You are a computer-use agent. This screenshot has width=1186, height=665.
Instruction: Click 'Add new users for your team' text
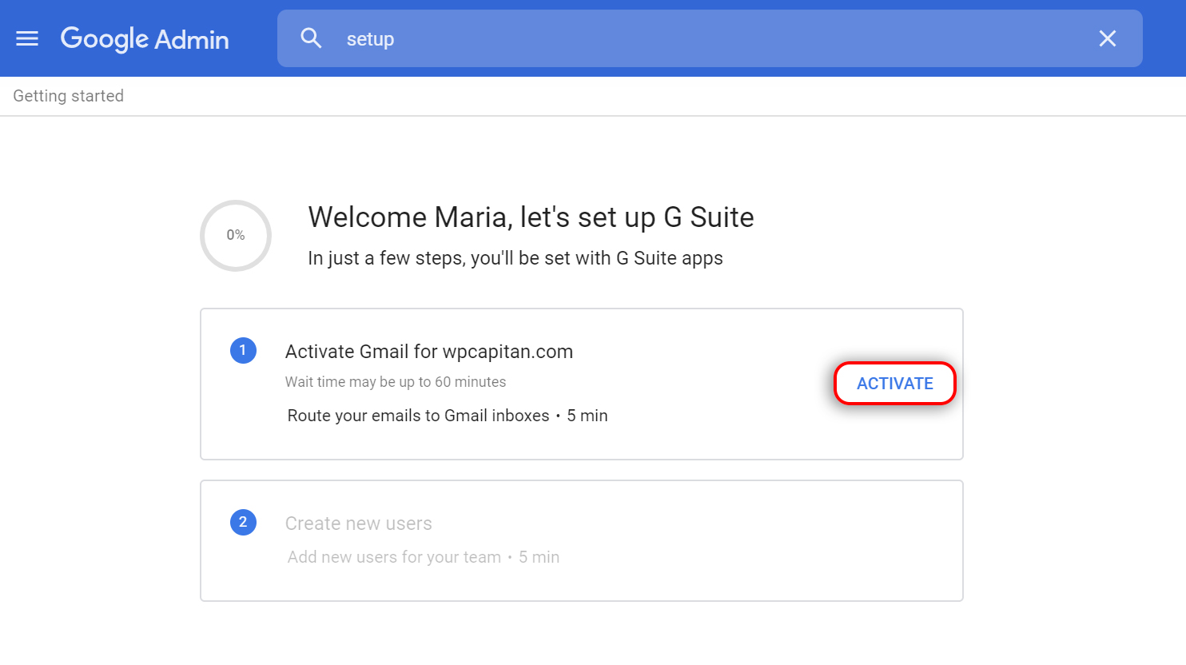pyautogui.click(x=394, y=557)
